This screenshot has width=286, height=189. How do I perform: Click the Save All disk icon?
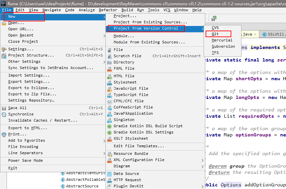pyautogui.click(x=4, y=108)
